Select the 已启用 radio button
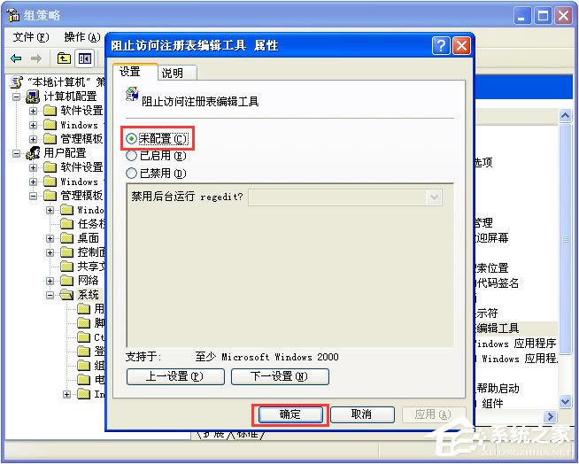579x464 pixels. coord(131,156)
